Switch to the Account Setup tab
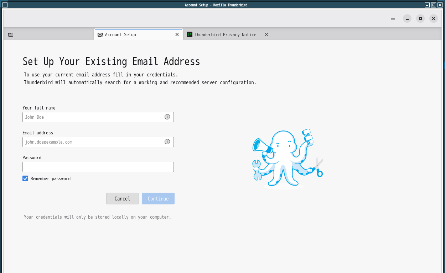The height and width of the screenshot is (273, 445). click(x=139, y=34)
